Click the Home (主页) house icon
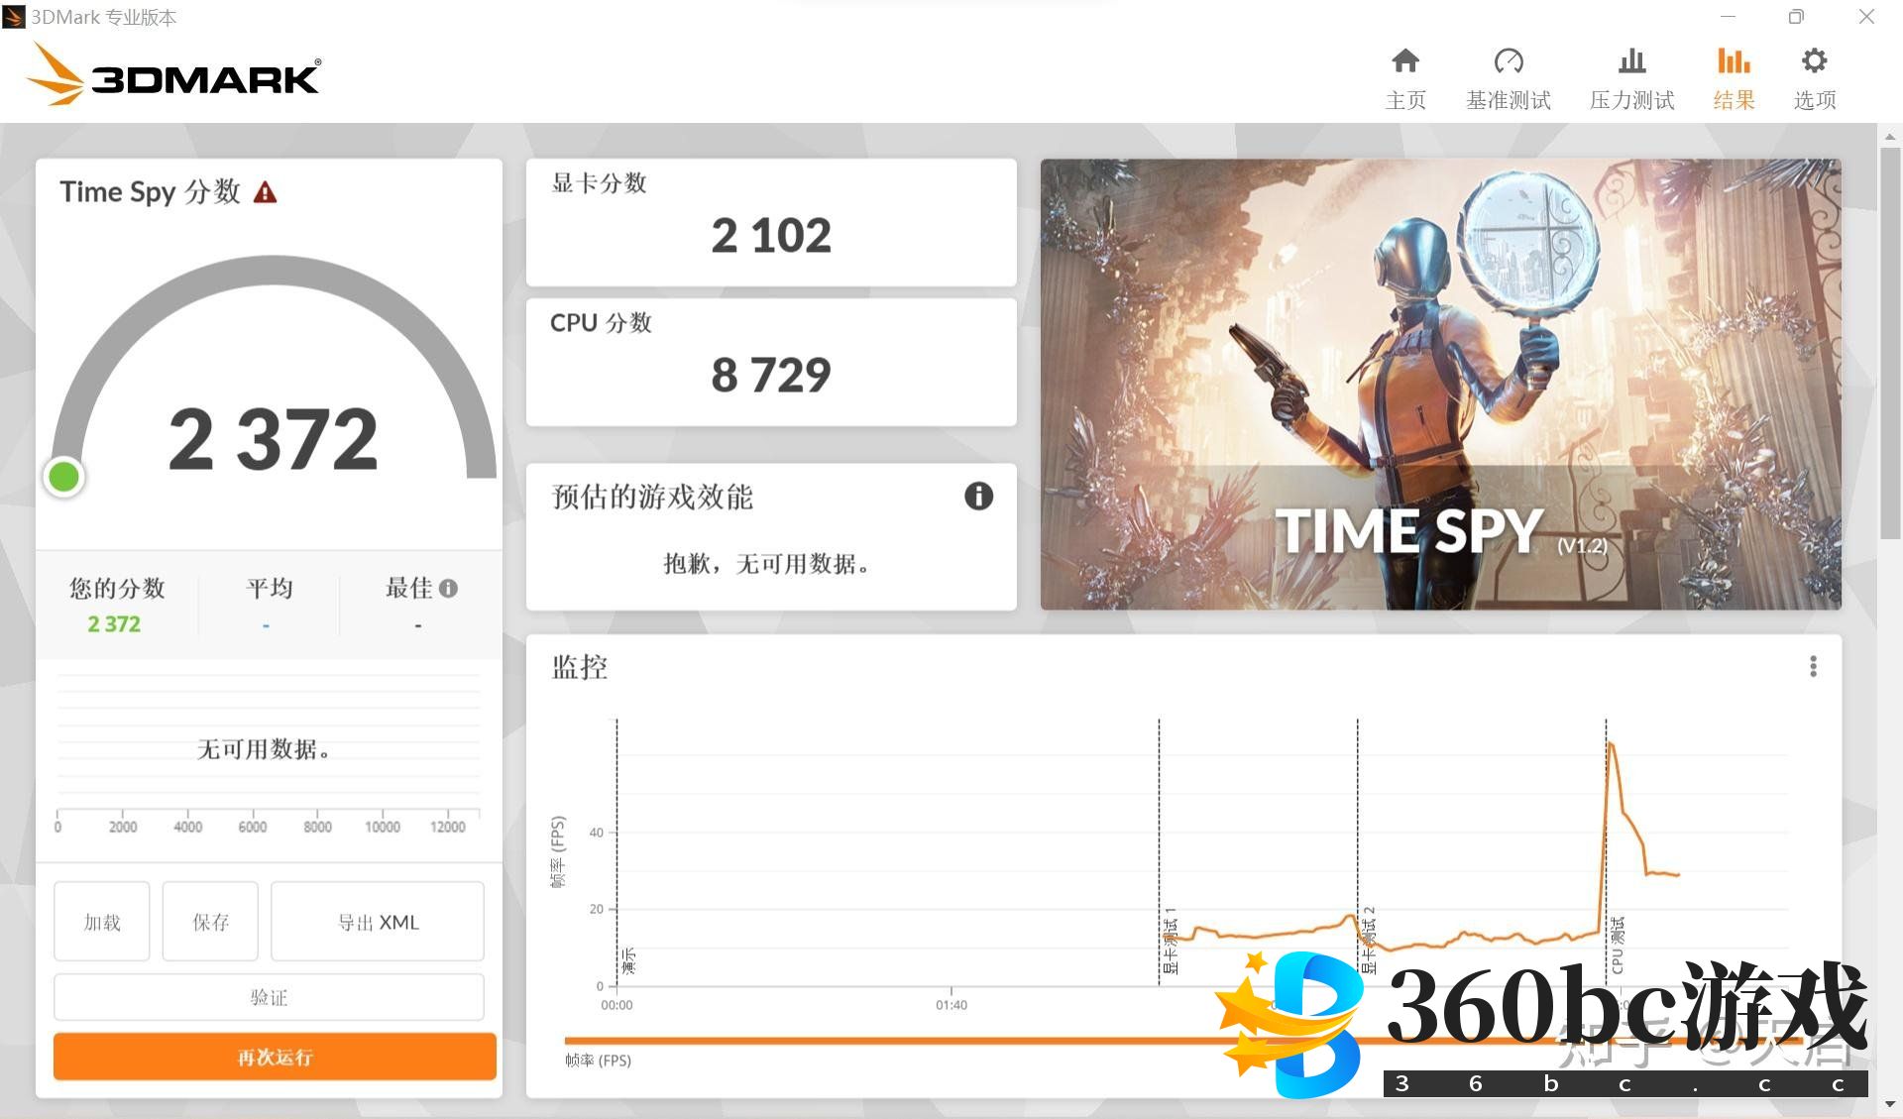Image resolution: width=1903 pixels, height=1119 pixels. click(1404, 61)
